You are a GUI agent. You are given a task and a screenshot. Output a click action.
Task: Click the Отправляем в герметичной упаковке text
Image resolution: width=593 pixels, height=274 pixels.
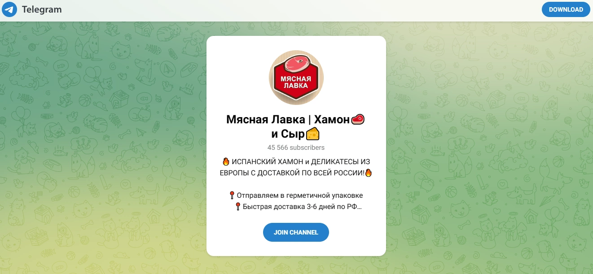tap(299, 195)
